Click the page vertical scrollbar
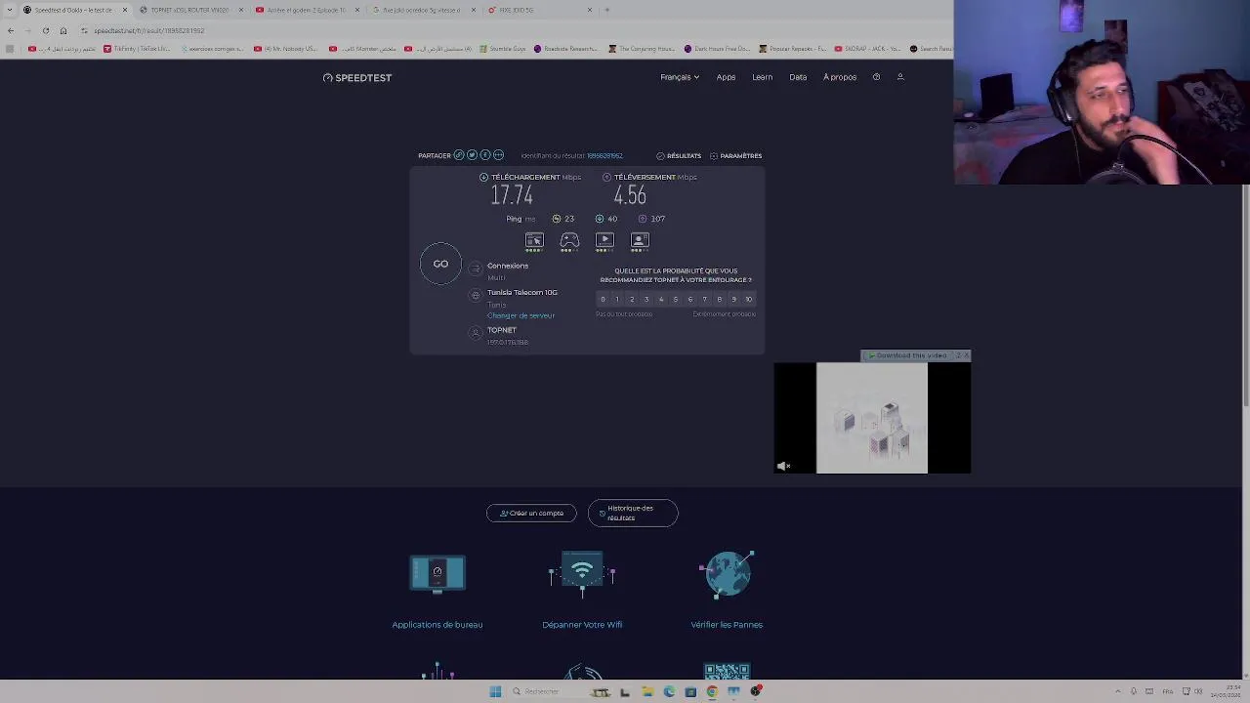Image resolution: width=1250 pixels, height=703 pixels. point(1245,293)
